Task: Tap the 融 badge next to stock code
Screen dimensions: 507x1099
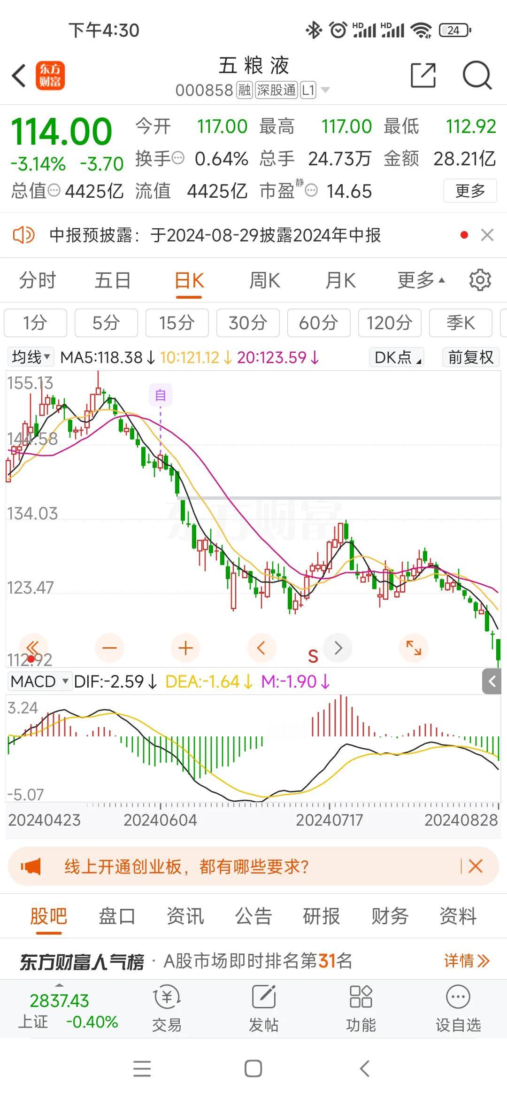Action: (245, 90)
